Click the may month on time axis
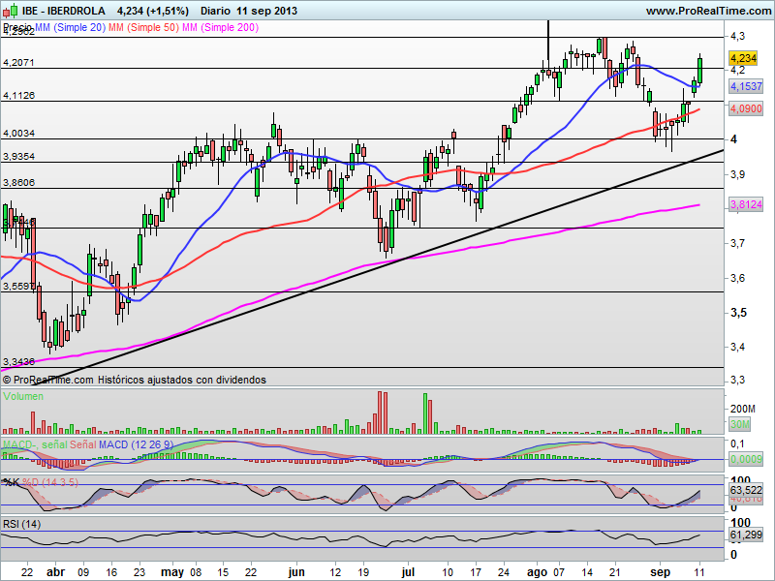 click(x=172, y=572)
